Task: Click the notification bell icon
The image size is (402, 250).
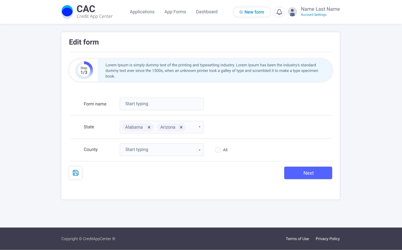Action: click(x=279, y=12)
